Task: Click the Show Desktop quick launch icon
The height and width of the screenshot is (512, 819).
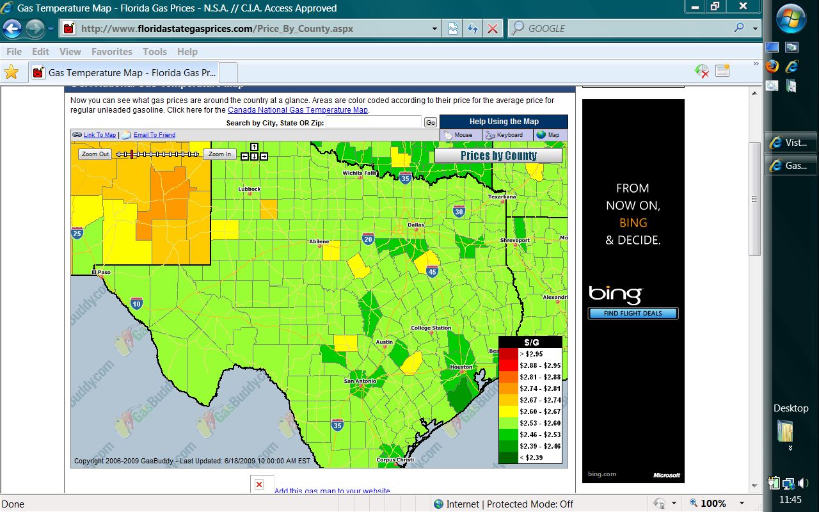Action: point(772,47)
